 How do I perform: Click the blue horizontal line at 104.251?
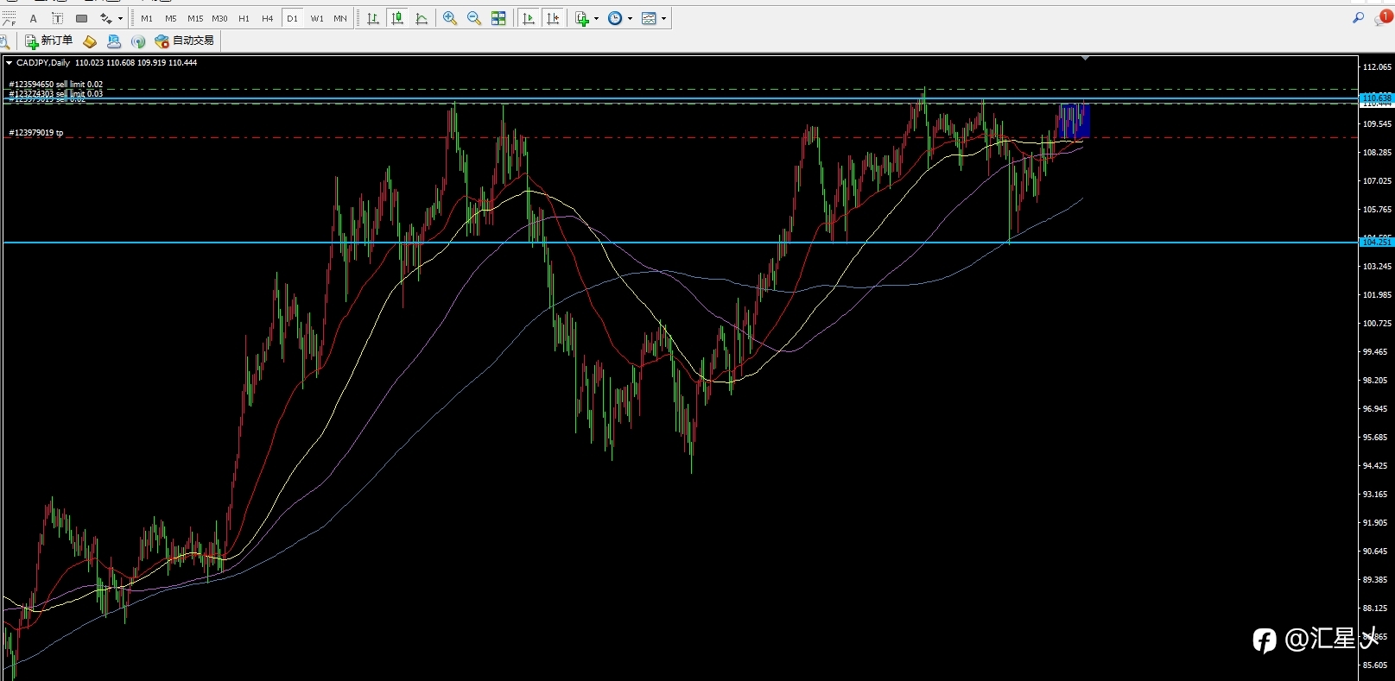tap(681, 243)
